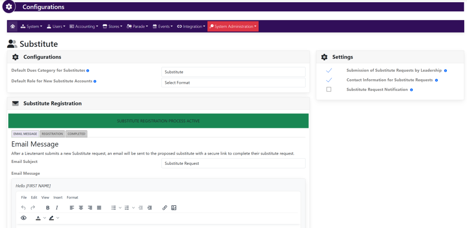Open the text color picker dropdown arrow
Screen dimensions: 467x228
(x=45, y=218)
